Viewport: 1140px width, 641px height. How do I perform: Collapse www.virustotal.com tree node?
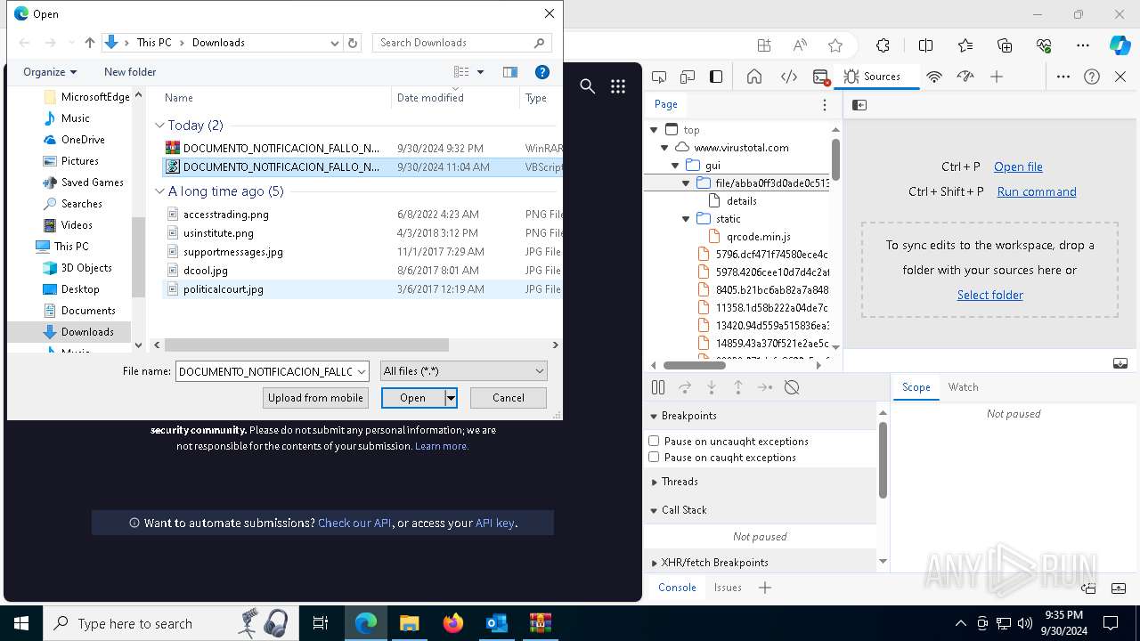[664, 148]
